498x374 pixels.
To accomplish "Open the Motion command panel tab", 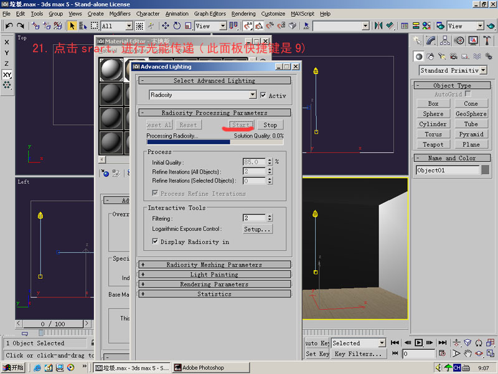I will point(459,40).
